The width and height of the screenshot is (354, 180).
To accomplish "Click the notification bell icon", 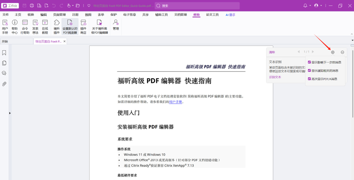I will point(305,6).
